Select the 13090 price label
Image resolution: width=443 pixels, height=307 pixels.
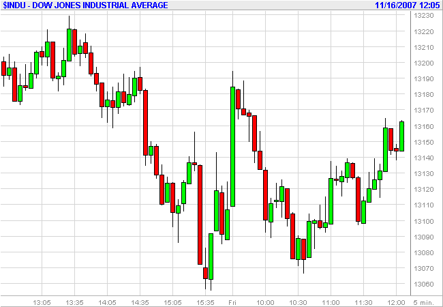click(423, 237)
